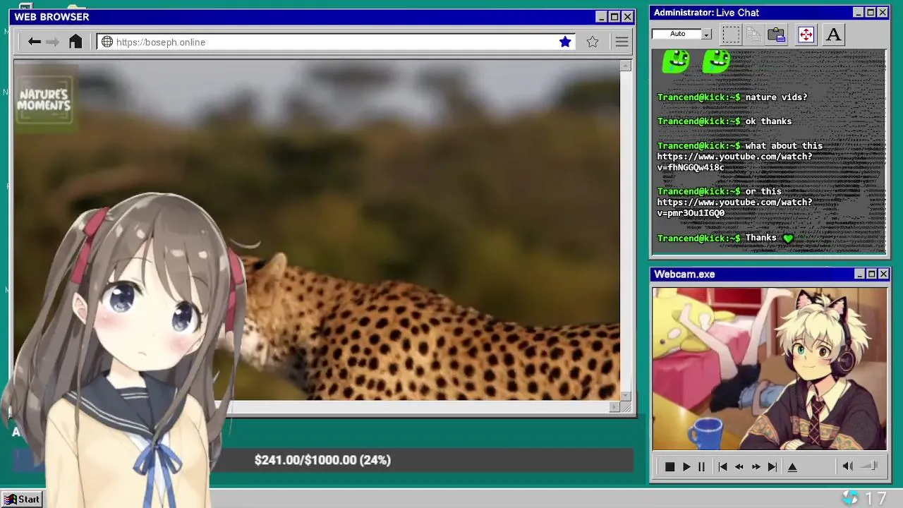Open the Auto dropdown in Live Chat
This screenshot has height=508, width=903.
pyautogui.click(x=706, y=34)
